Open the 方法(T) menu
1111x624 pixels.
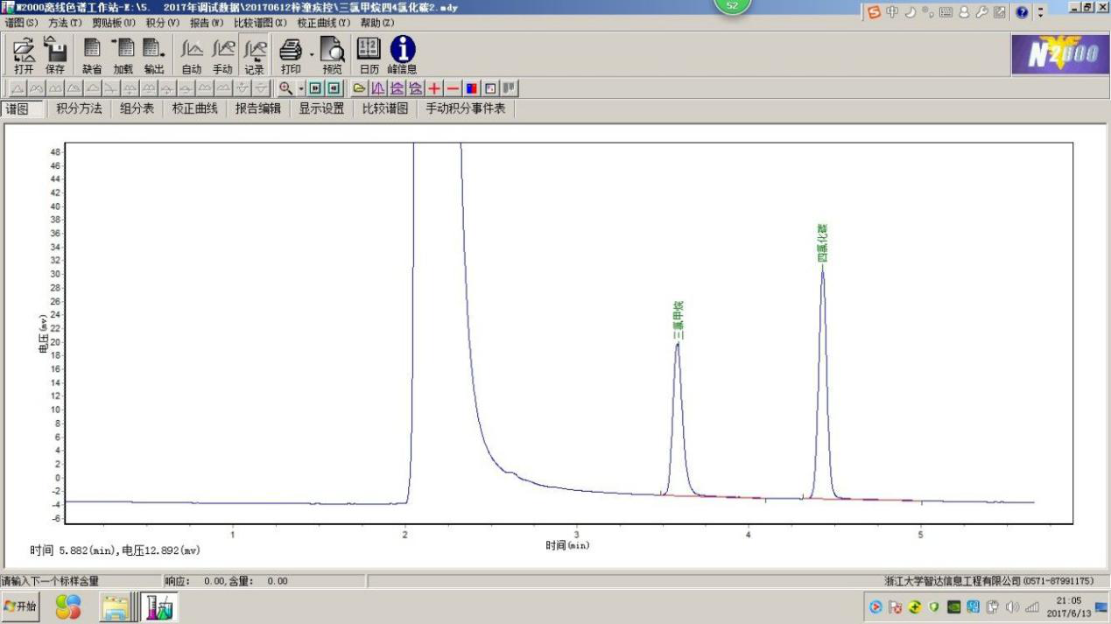[64, 23]
